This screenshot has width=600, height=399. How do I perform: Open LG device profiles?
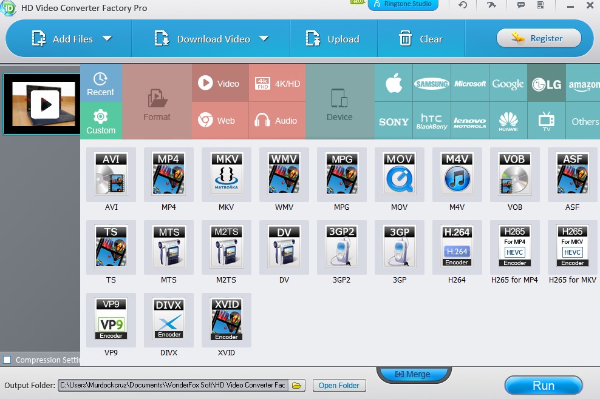(547, 83)
